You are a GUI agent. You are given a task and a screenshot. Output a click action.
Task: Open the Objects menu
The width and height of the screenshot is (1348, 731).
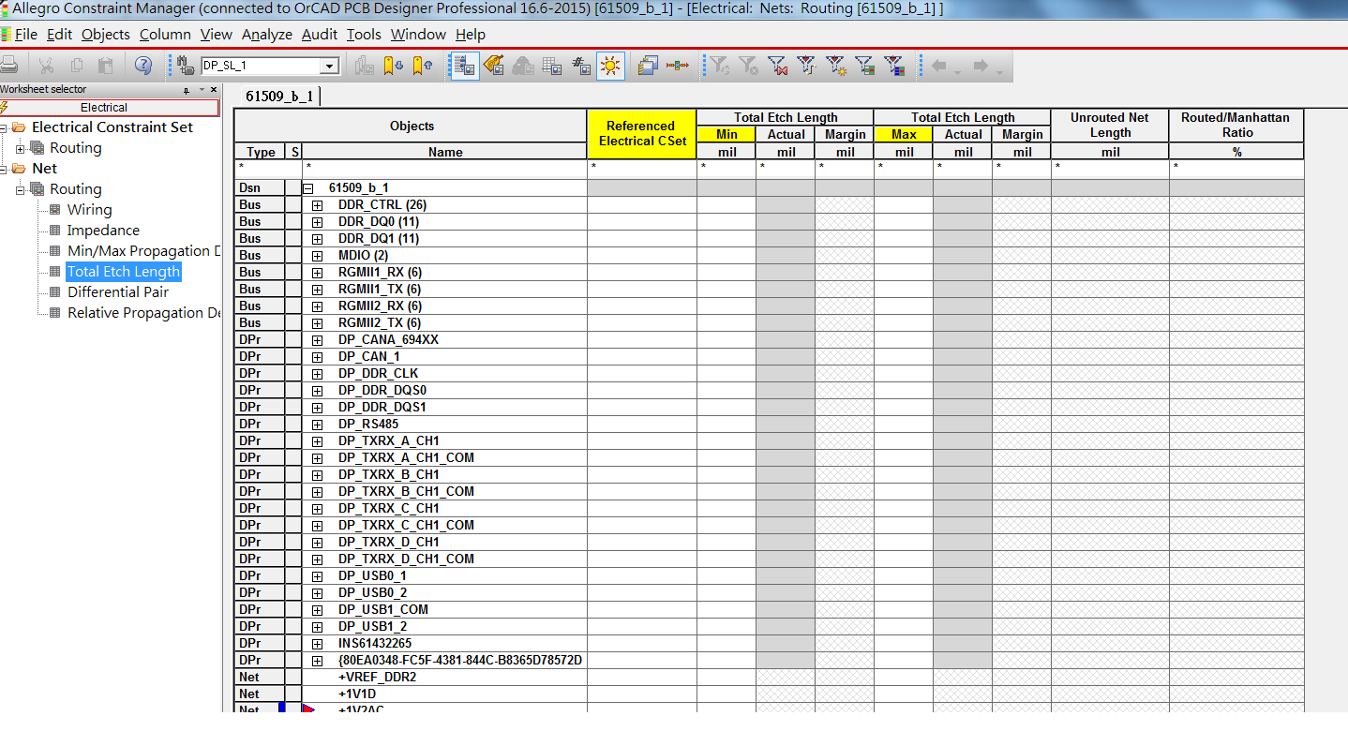[106, 35]
